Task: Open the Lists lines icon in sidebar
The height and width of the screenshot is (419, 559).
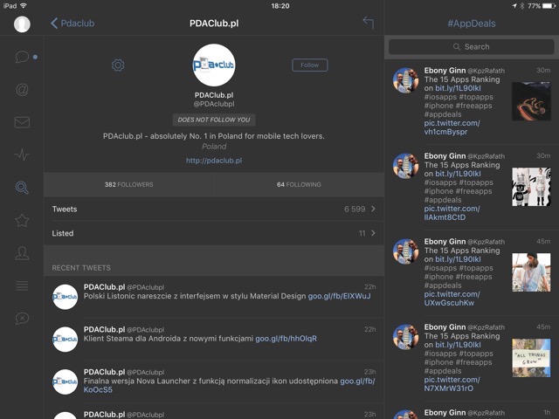Action: [22, 285]
